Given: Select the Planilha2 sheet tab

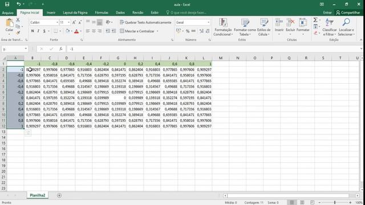Looking at the screenshot, I should point(38,195).
